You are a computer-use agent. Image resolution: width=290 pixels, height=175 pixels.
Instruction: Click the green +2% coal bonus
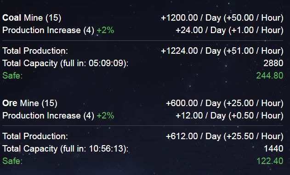(105, 30)
